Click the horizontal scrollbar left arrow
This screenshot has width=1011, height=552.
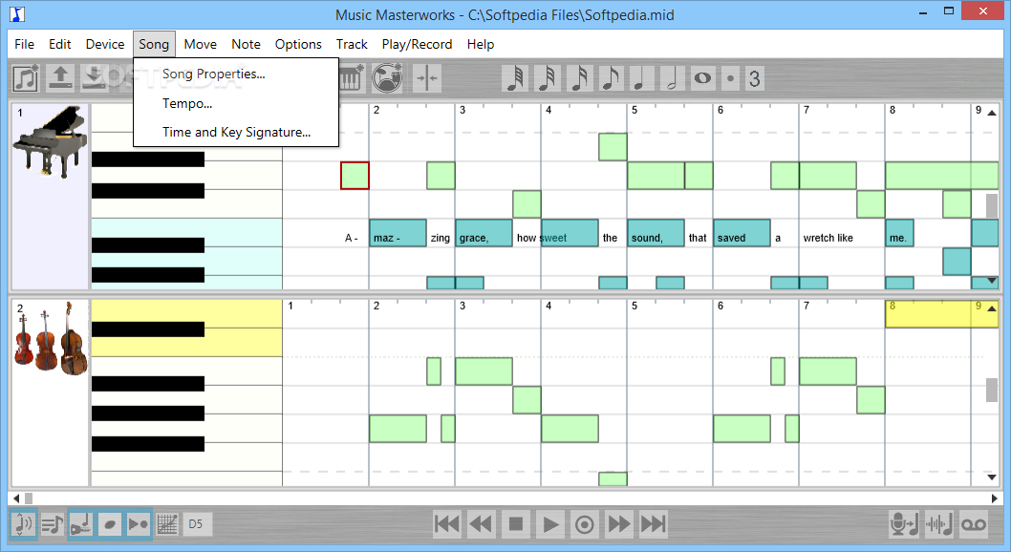pyautogui.click(x=16, y=498)
